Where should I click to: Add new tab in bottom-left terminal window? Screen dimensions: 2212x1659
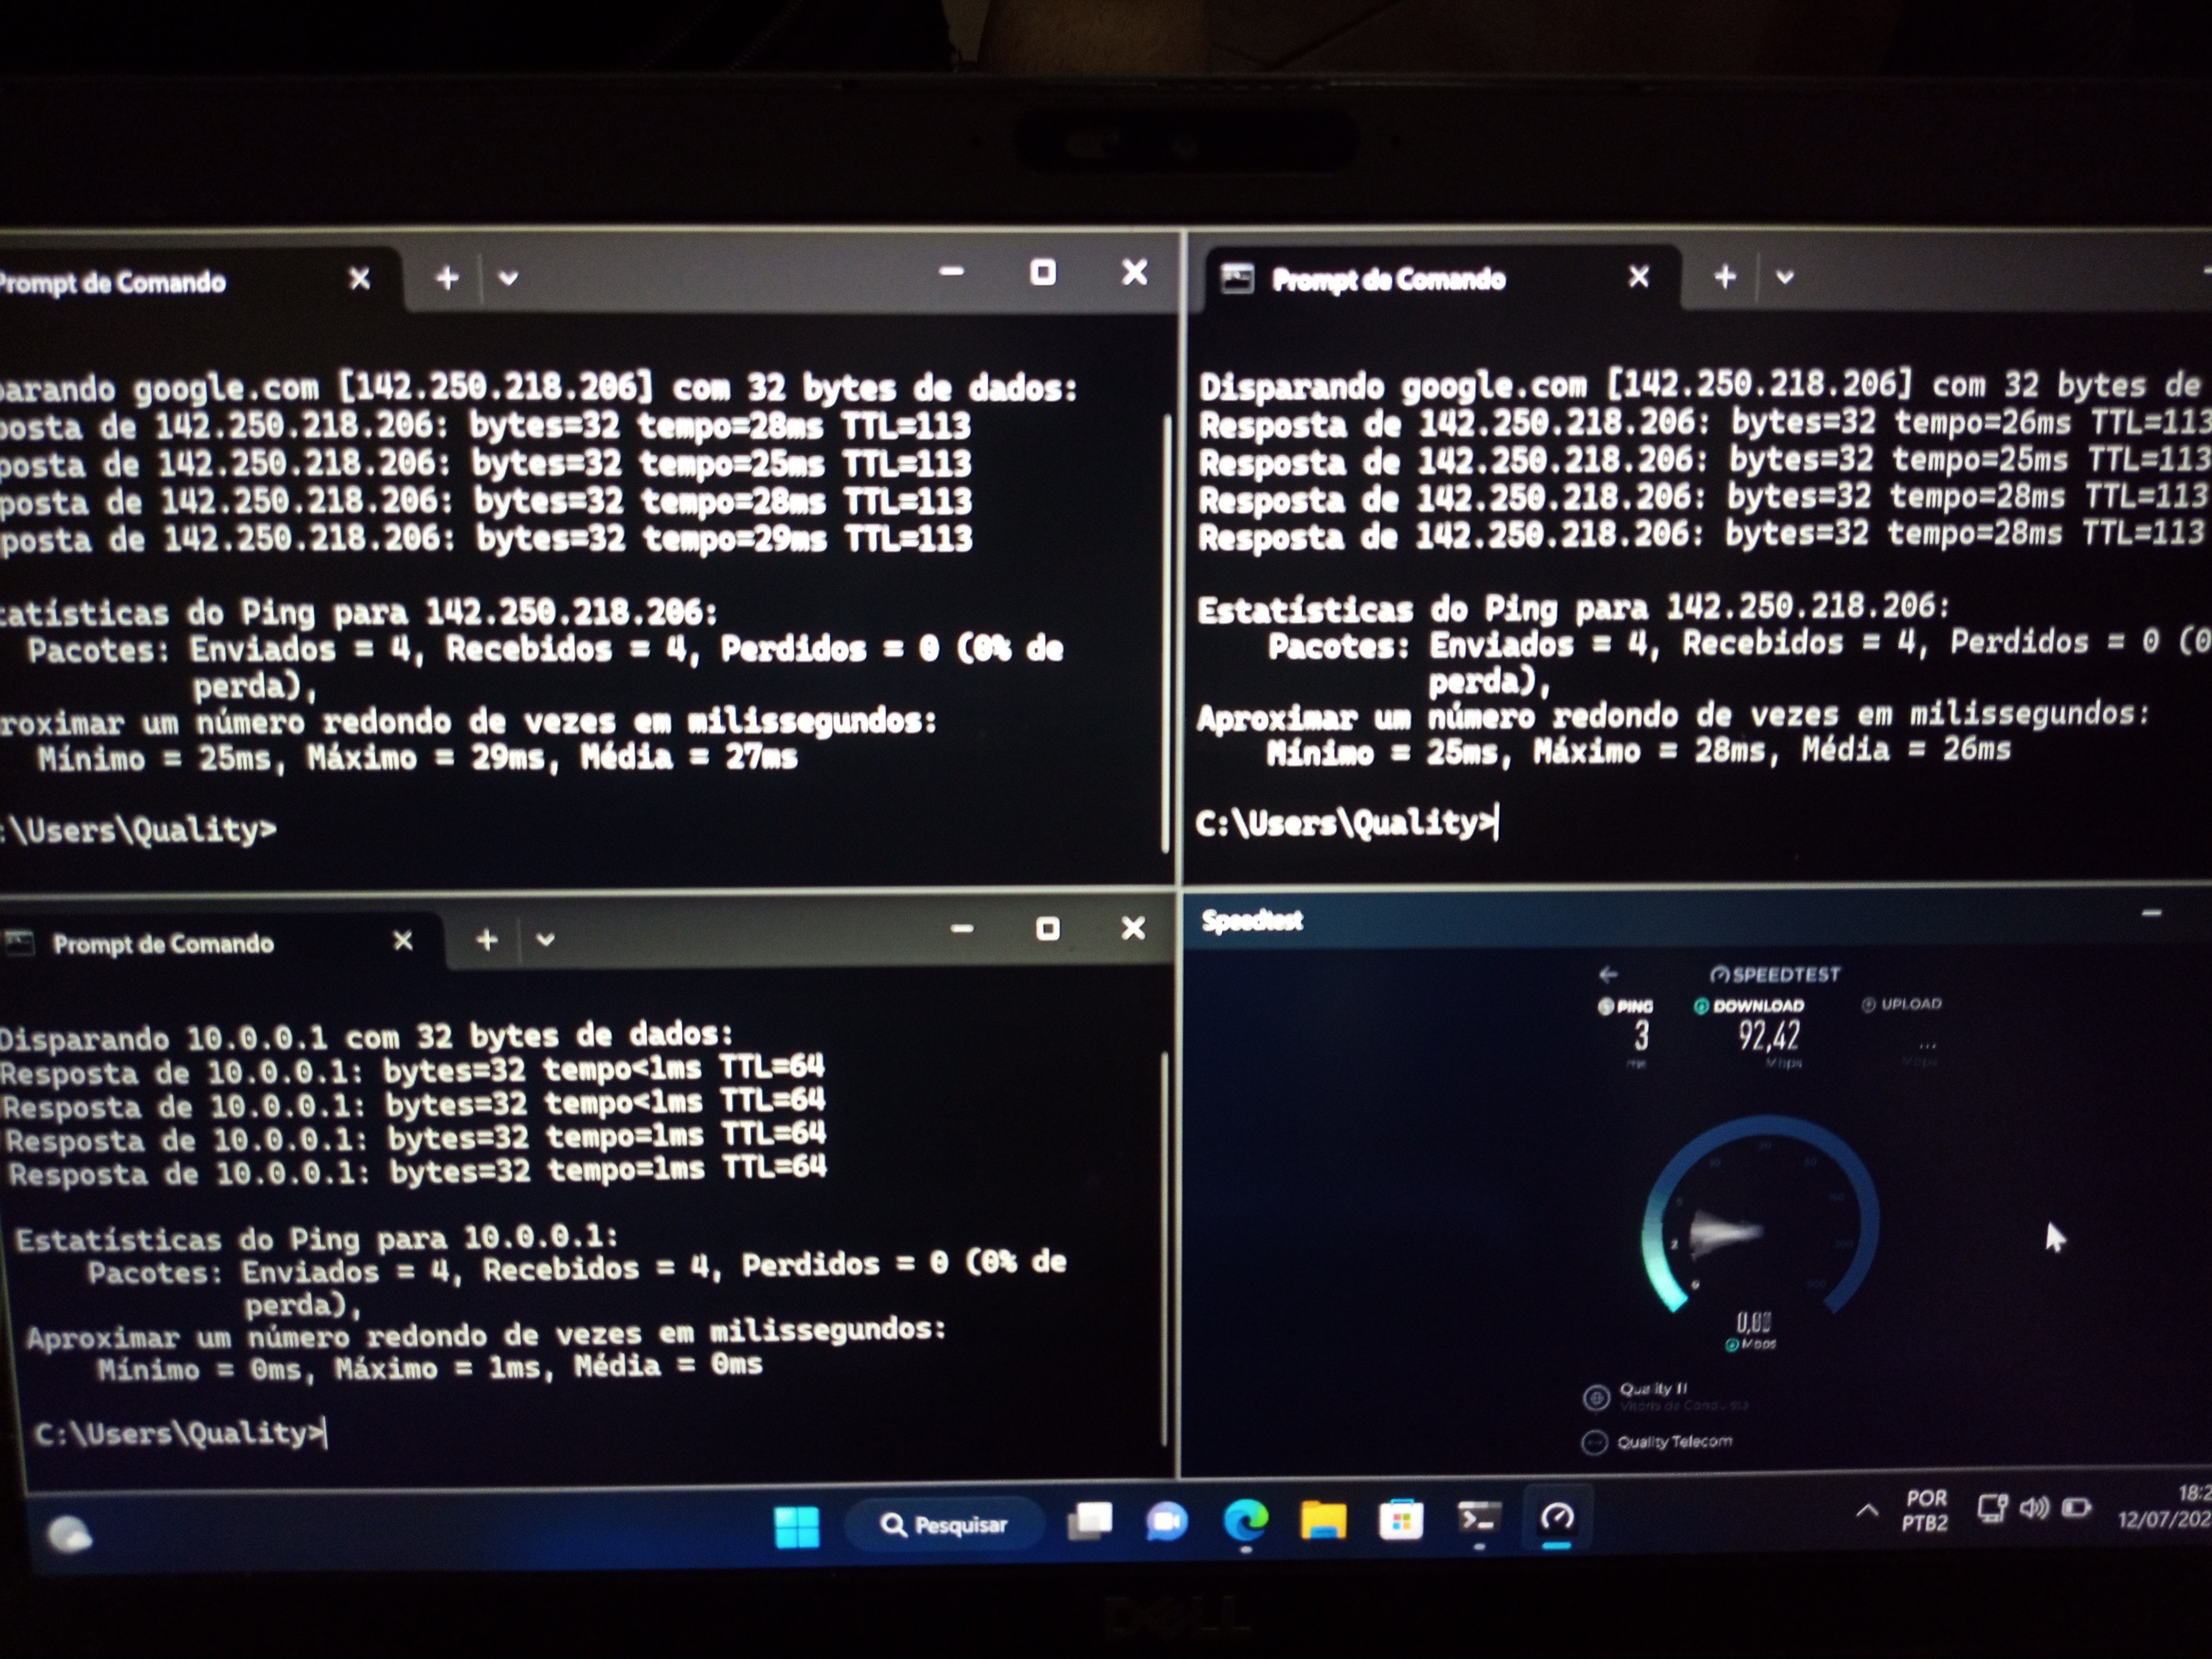click(x=487, y=940)
